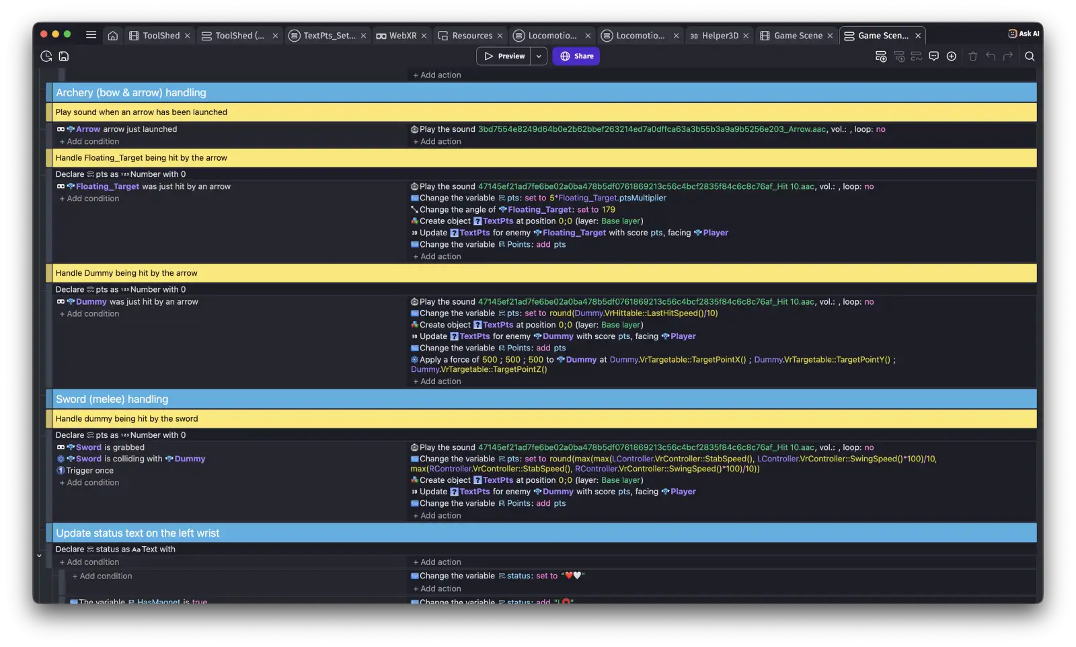Add condition under Trigger once
The width and height of the screenshot is (1076, 647).
coord(89,483)
